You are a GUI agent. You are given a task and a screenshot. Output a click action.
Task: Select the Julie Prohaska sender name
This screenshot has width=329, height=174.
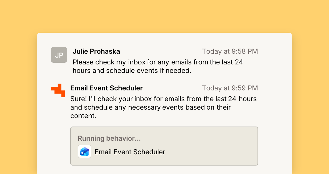click(96, 51)
